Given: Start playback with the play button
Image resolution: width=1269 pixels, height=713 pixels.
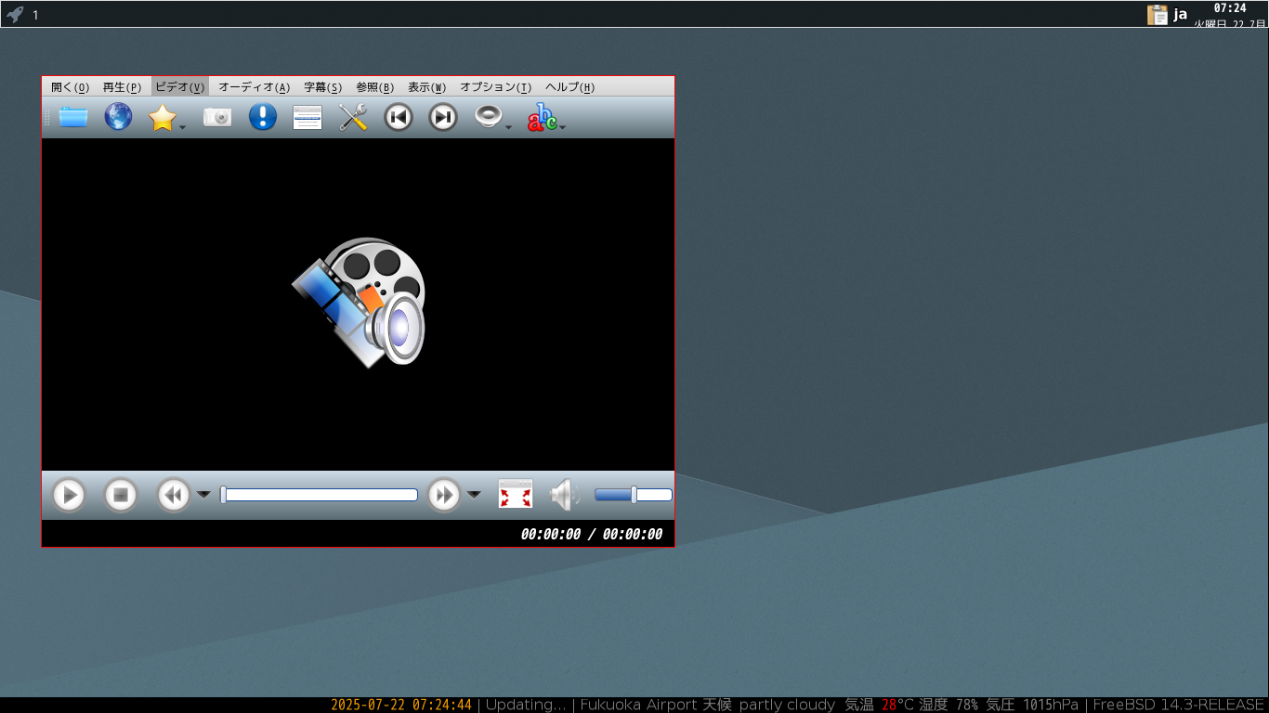Looking at the screenshot, I should click(69, 495).
